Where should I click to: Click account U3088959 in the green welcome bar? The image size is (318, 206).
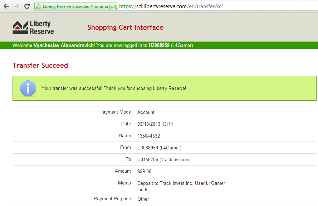159,45
